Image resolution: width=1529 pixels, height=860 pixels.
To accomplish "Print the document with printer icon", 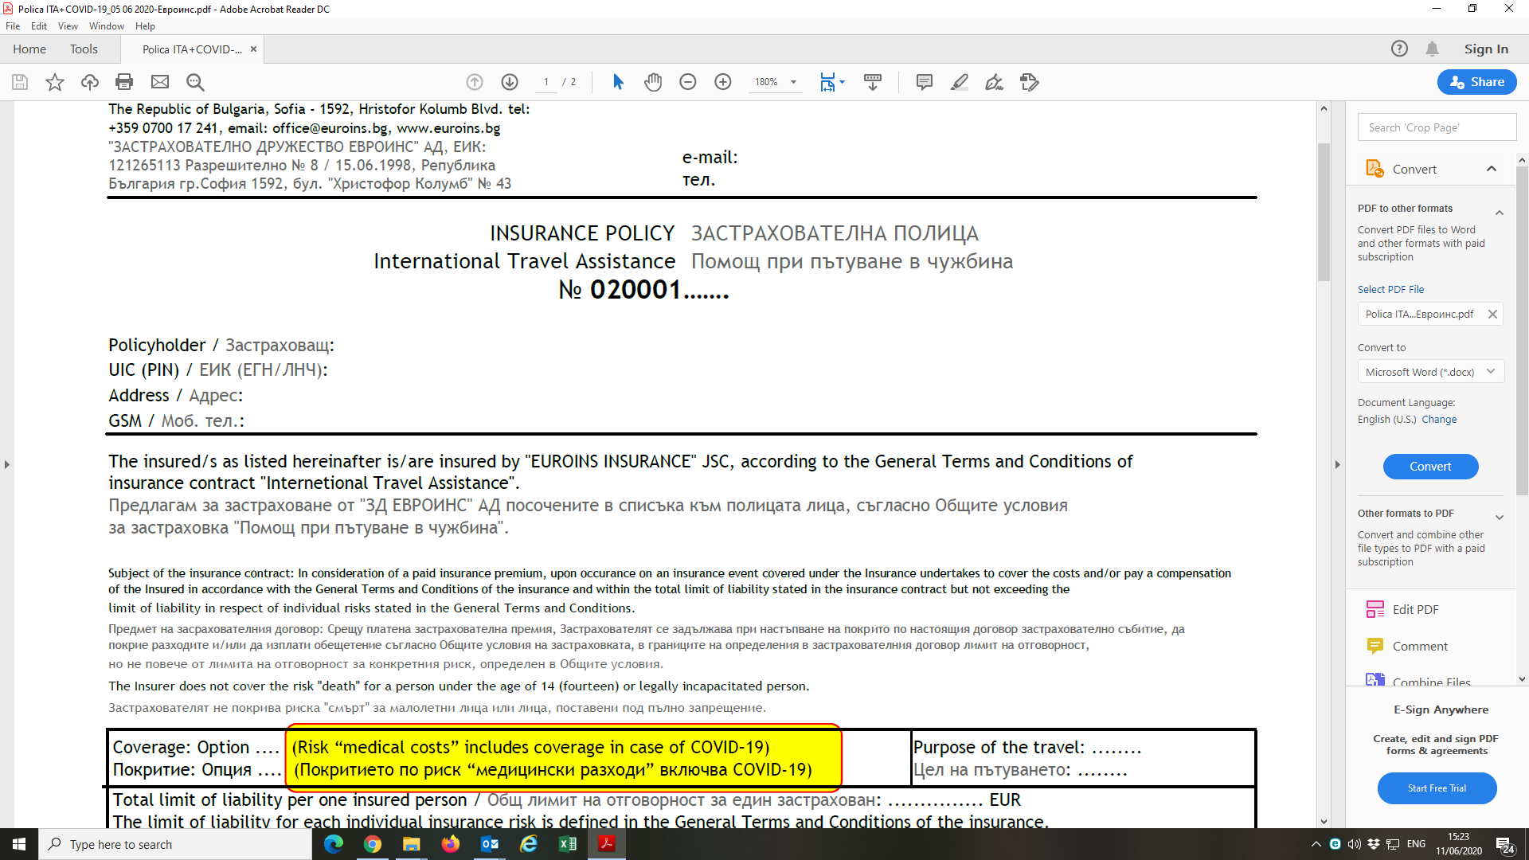I will pyautogui.click(x=124, y=82).
